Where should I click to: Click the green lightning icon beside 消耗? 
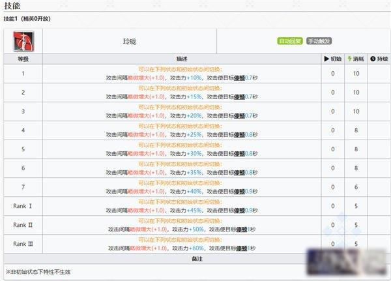tap(349, 59)
